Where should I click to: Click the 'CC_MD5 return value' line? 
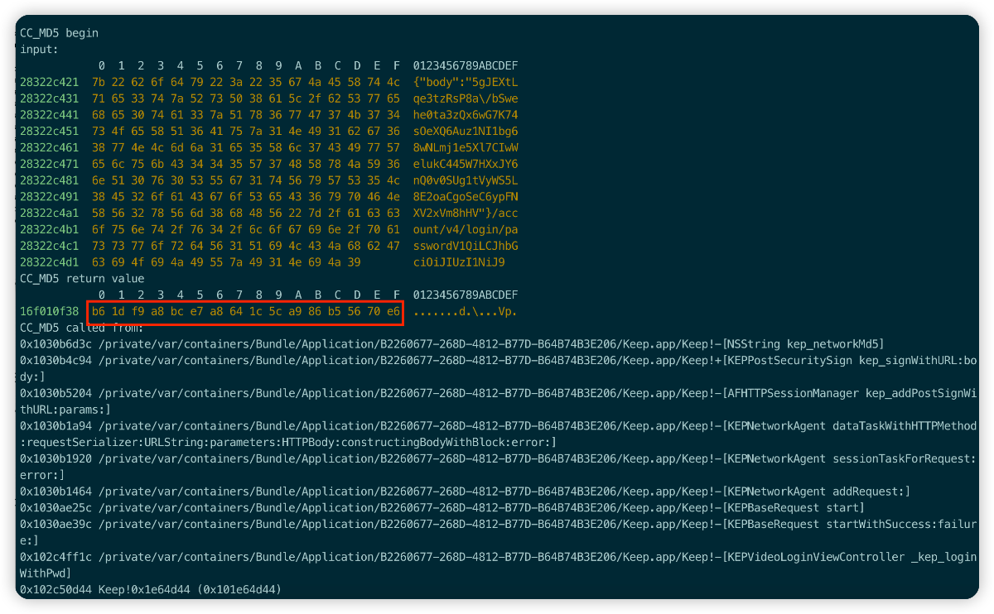82,279
